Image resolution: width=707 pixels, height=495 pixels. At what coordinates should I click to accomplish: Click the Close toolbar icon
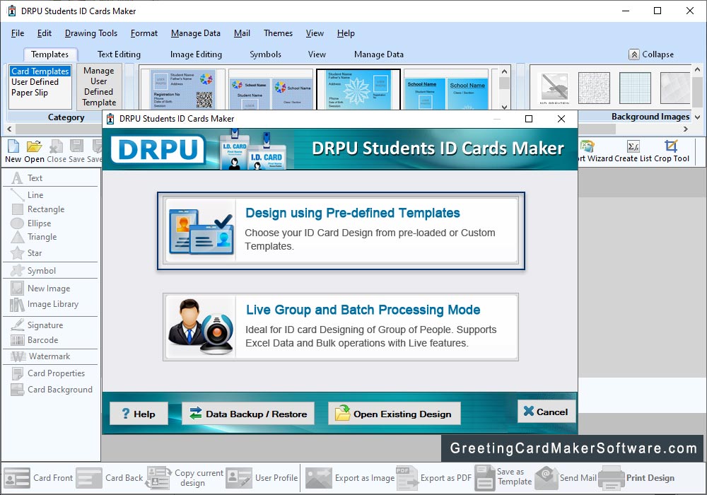(57, 151)
